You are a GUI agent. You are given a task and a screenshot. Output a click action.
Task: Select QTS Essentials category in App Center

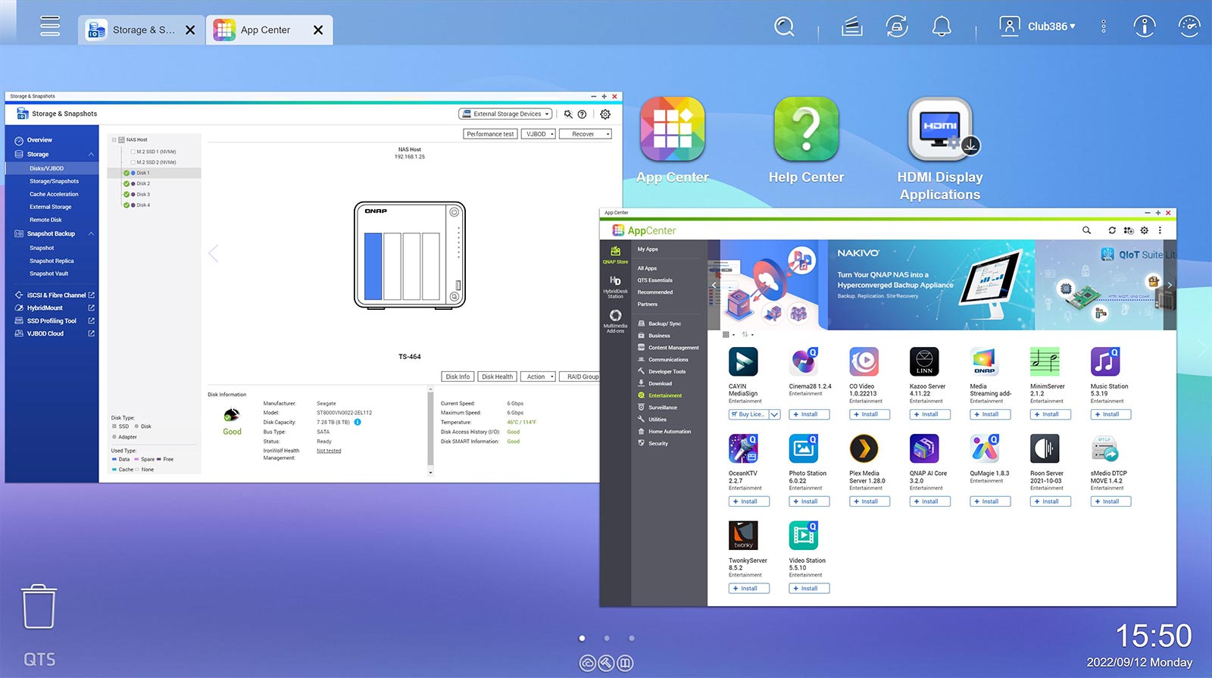[654, 280]
